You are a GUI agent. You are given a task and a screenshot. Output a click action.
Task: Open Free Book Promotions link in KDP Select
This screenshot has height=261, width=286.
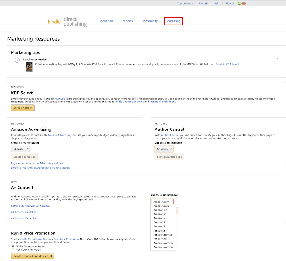[x=163, y=102]
